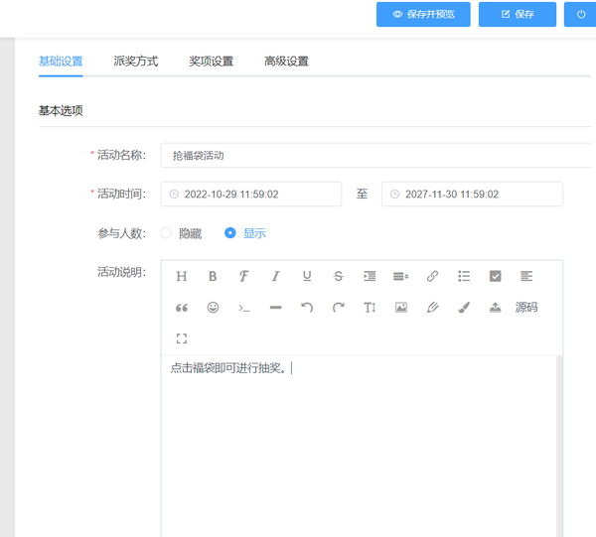Insert a todo checkbox list in the editor
This screenshot has height=537, width=596.
click(496, 276)
